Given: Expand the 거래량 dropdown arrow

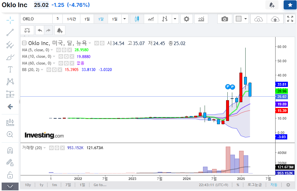Looking at the screenshot, I should 45,148.
